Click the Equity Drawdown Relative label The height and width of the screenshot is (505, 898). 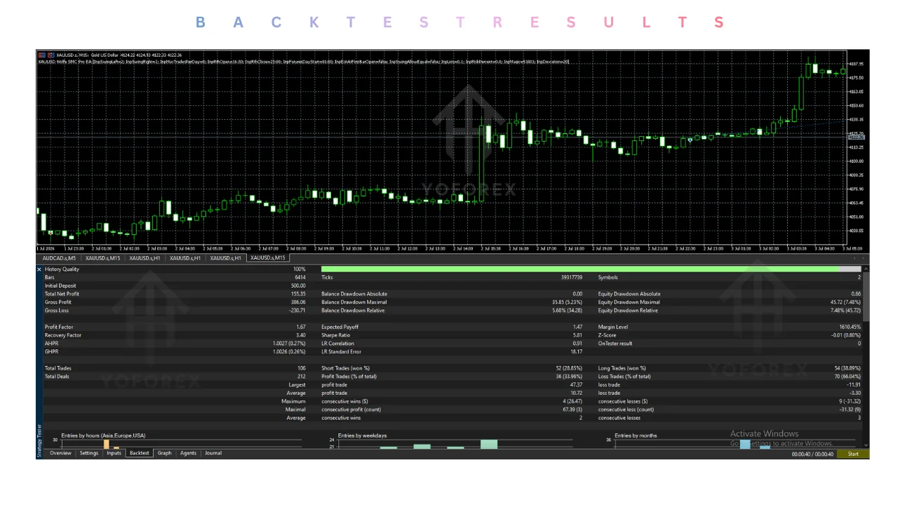coord(628,311)
